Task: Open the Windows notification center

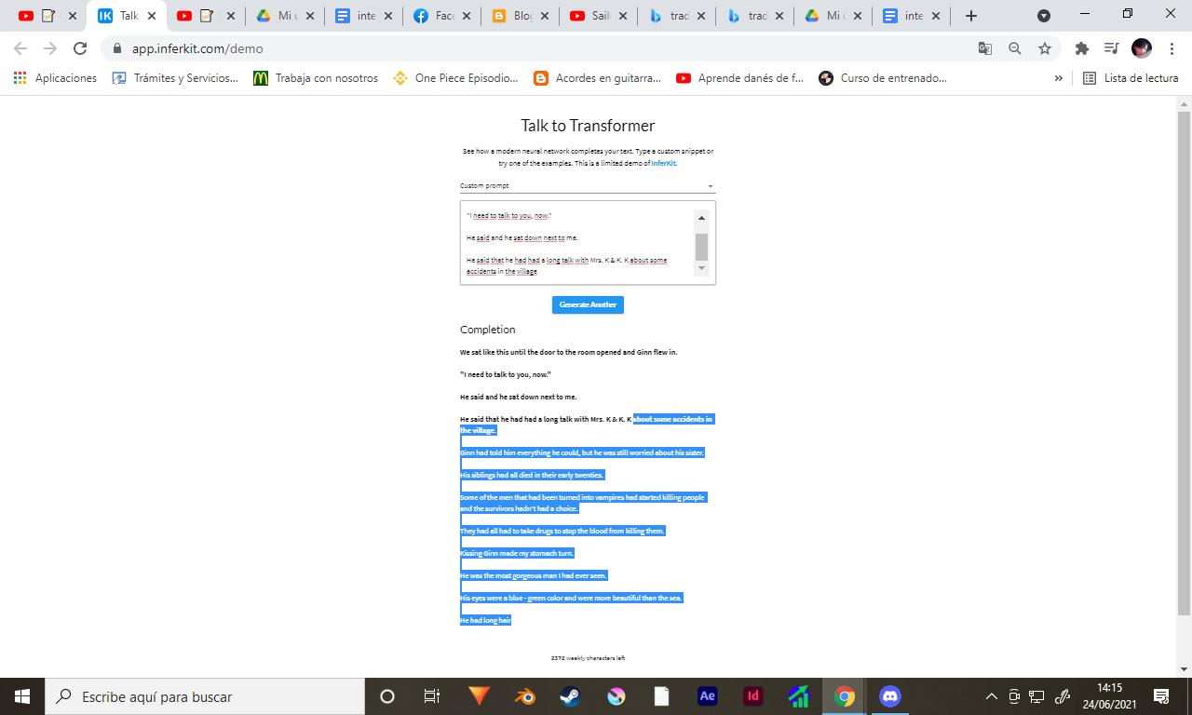Action: click(1161, 696)
